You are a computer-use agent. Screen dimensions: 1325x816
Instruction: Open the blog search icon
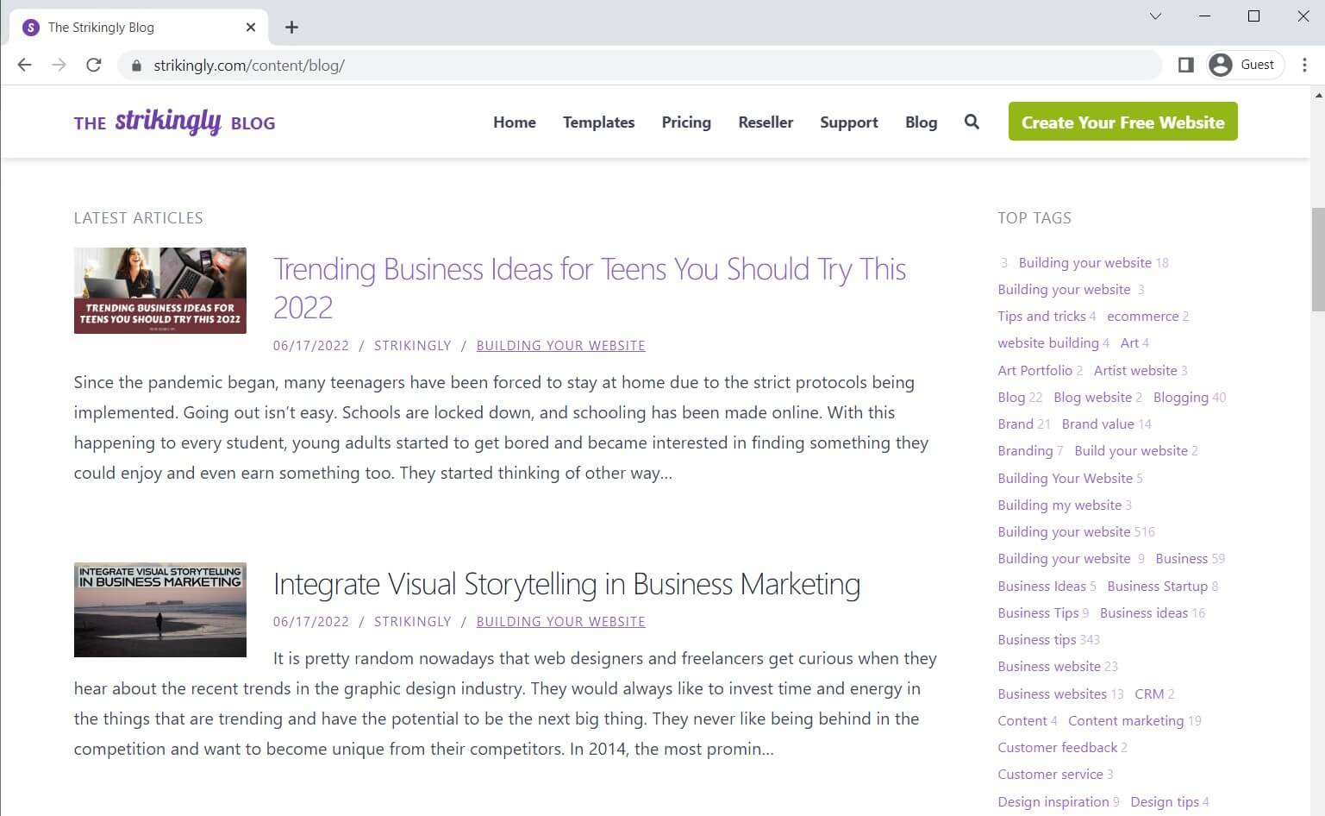click(972, 122)
